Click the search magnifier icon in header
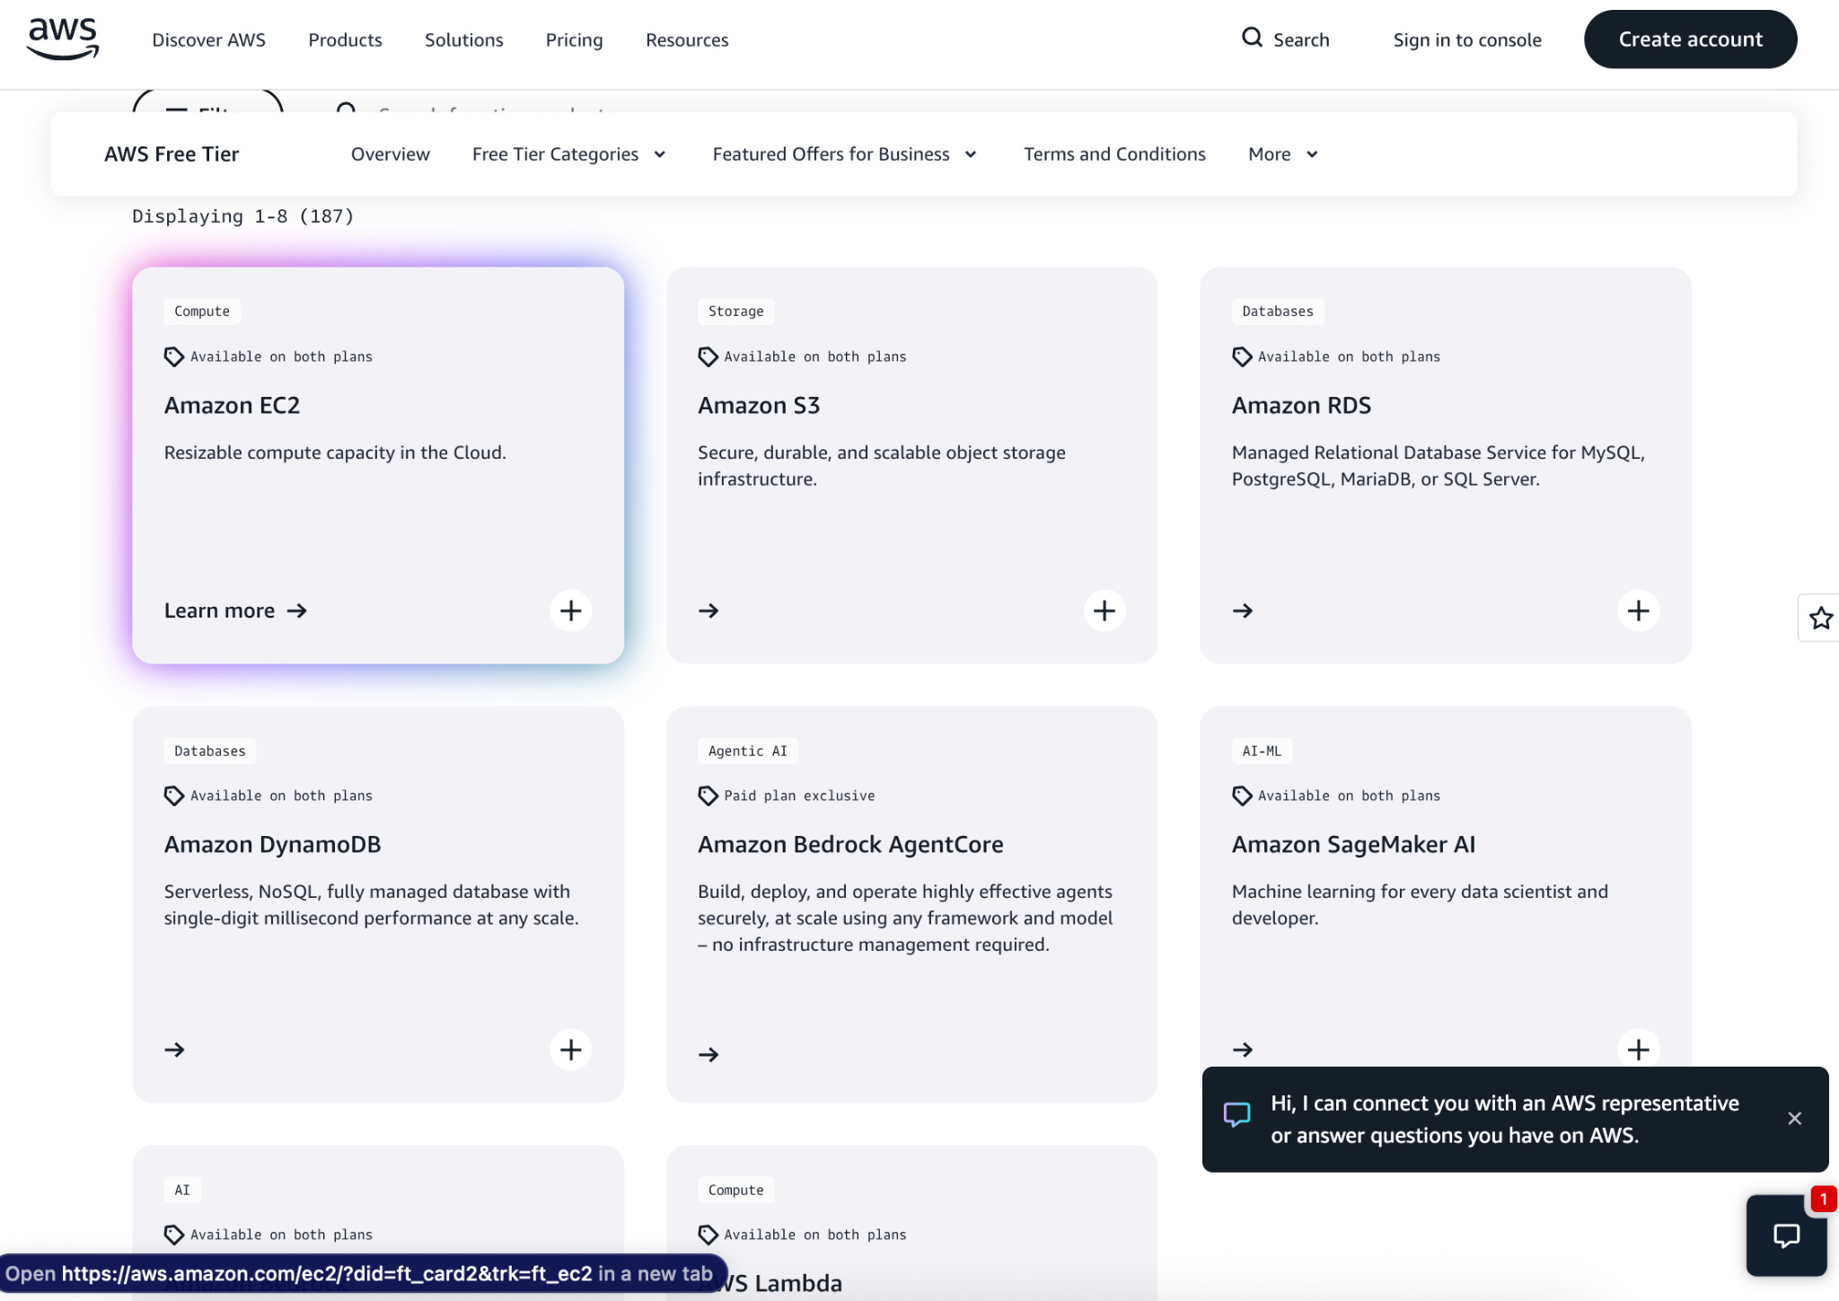Viewport: 1839px width, 1301px height. coord(1252,38)
